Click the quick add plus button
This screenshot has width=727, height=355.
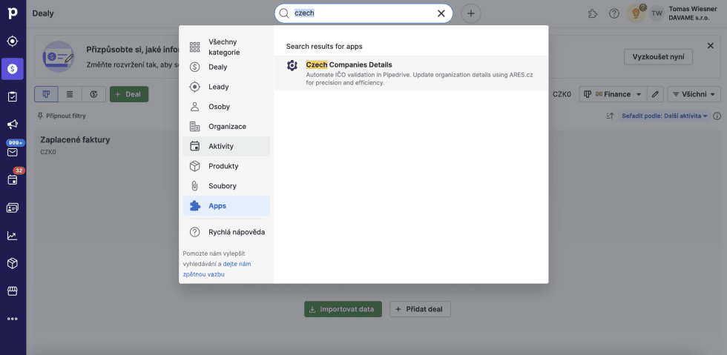[471, 13]
